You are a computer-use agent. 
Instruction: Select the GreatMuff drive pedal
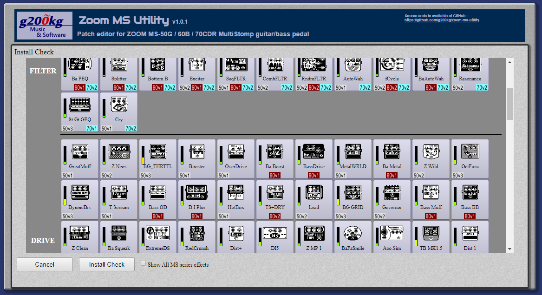pos(80,159)
